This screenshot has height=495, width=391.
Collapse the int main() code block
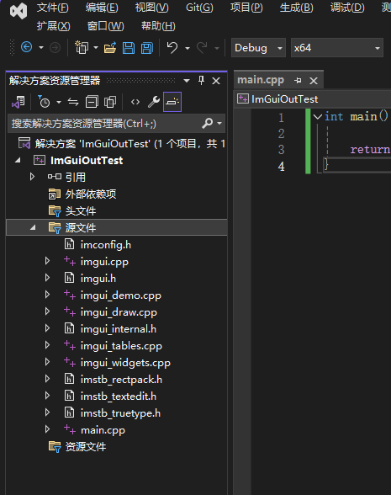click(318, 117)
